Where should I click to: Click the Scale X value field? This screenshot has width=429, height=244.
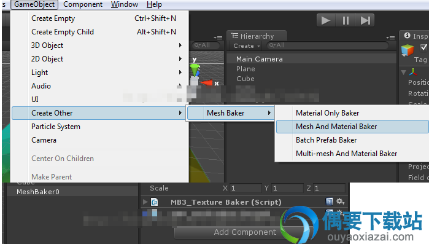tap(245, 188)
